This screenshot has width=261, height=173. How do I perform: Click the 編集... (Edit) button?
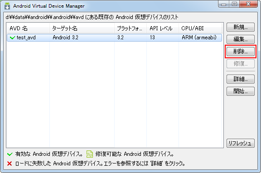(240, 39)
